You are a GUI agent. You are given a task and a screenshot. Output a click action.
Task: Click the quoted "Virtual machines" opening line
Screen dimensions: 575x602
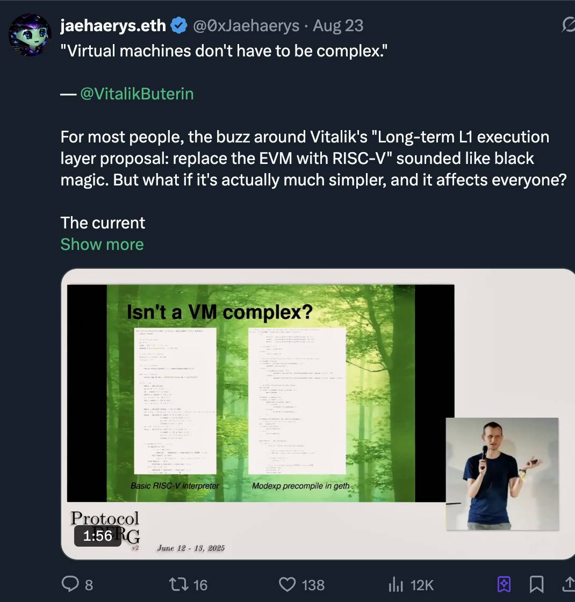pyautogui.click(x=224, y=51)
